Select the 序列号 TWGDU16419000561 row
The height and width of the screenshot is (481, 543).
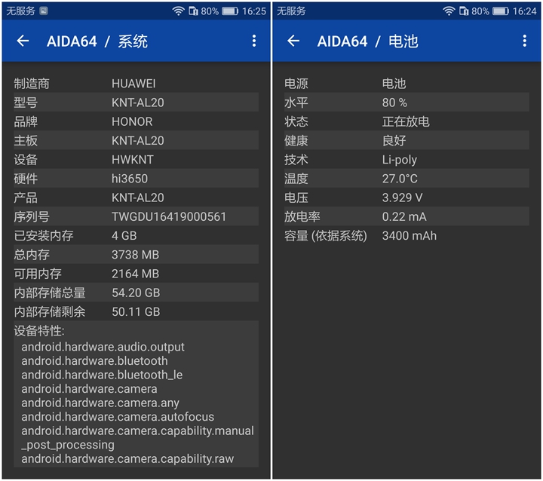pyautogui.click(x=136, y=216)
